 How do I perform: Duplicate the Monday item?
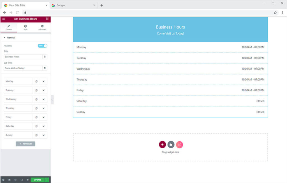pos(36,81)
